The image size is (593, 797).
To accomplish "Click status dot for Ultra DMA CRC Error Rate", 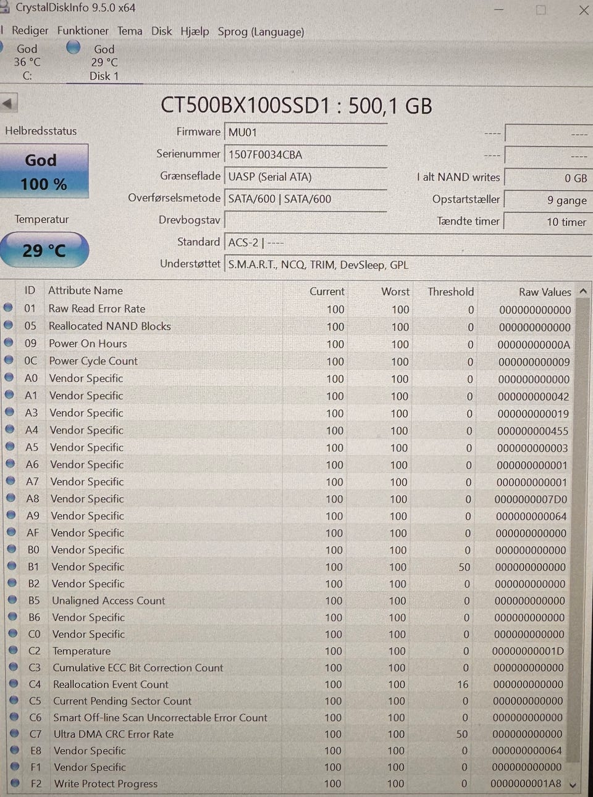I will [x=14, y=733].
